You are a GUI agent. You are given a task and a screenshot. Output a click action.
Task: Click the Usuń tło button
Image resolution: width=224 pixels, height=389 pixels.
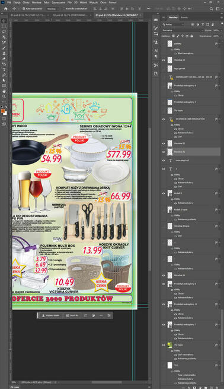click(72, 315)
